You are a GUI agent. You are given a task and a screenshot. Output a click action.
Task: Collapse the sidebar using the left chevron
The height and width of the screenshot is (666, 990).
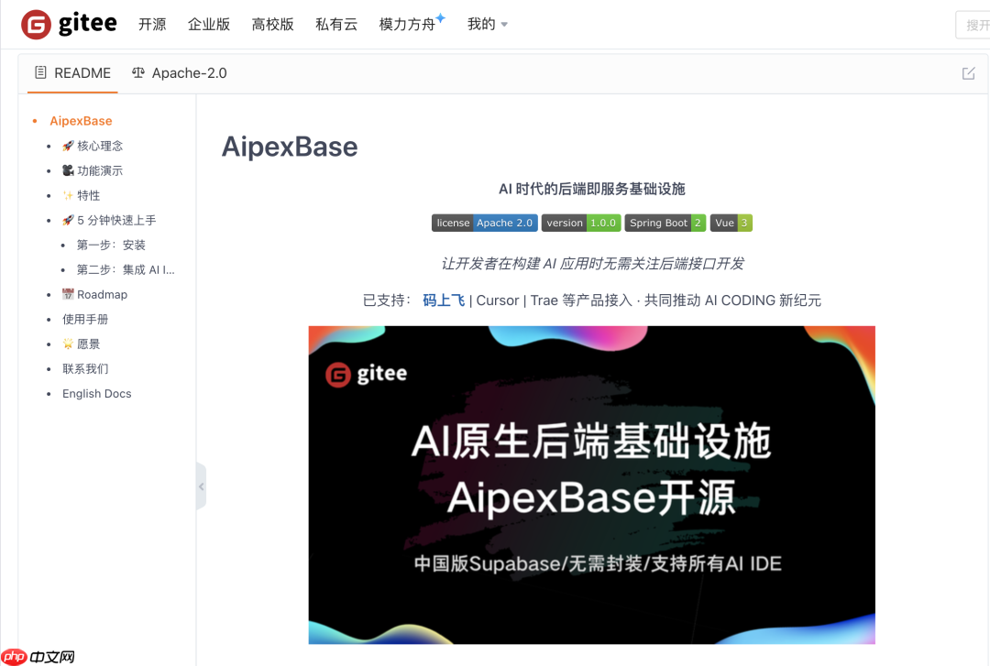click(202, 486)
